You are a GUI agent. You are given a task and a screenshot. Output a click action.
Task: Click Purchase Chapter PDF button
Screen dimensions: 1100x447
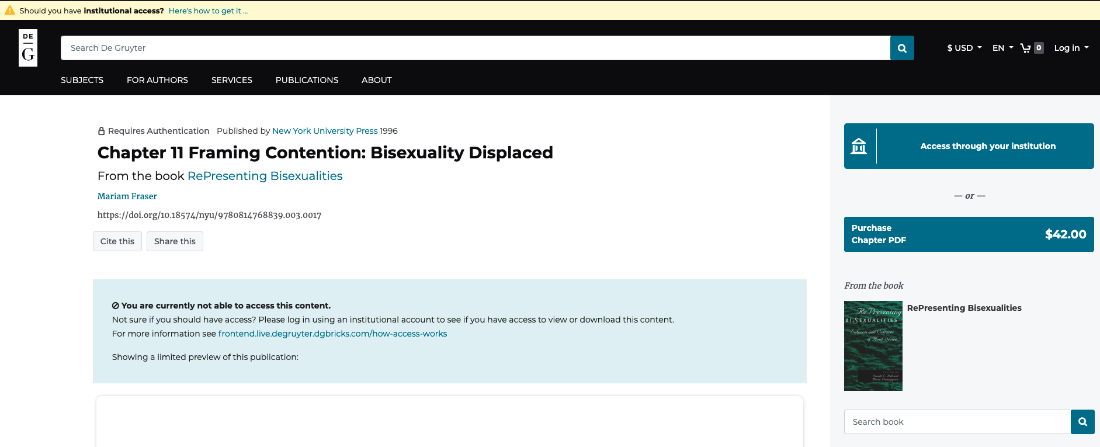click(x=969, y=234)
